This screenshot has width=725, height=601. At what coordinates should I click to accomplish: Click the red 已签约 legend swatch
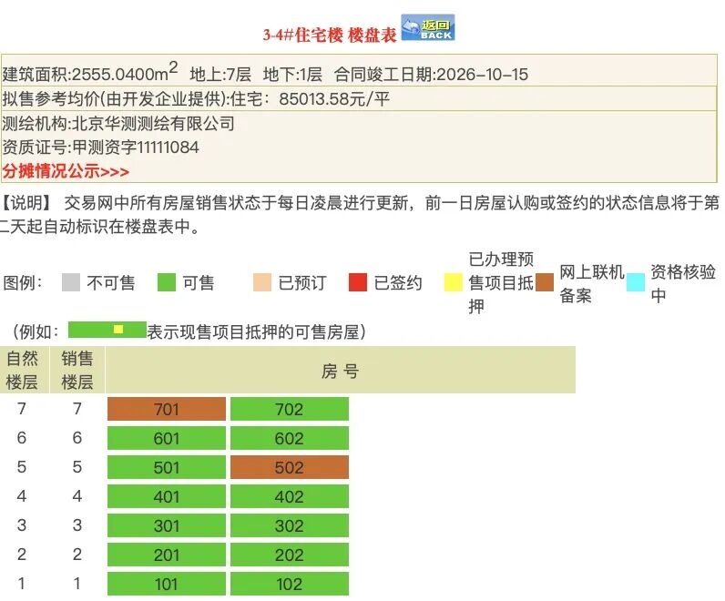(x=358, y=283)
